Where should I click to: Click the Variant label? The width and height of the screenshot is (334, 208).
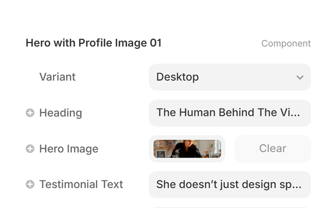pos(57,77)
